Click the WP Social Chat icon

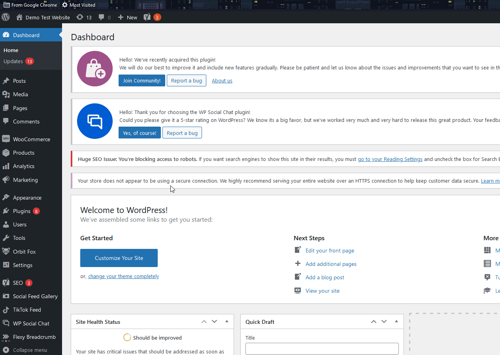(6, 323)
